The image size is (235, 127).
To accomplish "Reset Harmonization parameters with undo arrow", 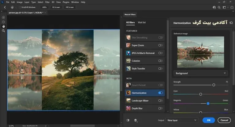I will pyautogui.click(x=231, y=23).
